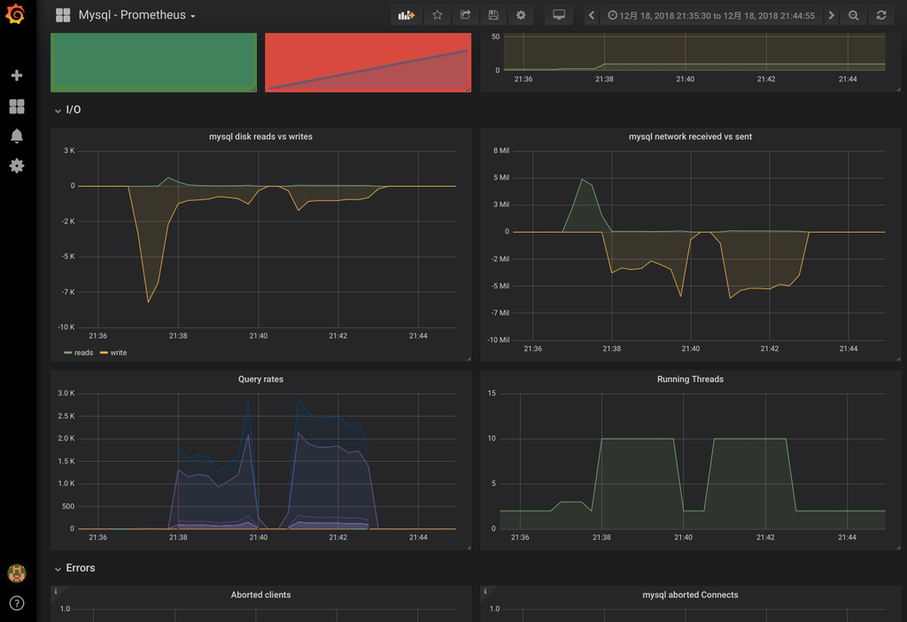Image resolution: width=907 pixels, height=622 pixels.
Task: Open the Query rates panel title menu
Action: pyautogui.click(x=261, y=380)
